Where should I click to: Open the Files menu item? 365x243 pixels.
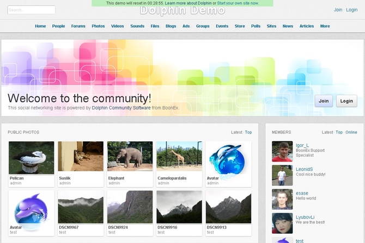pyautogui.click(x=155, y=26)
